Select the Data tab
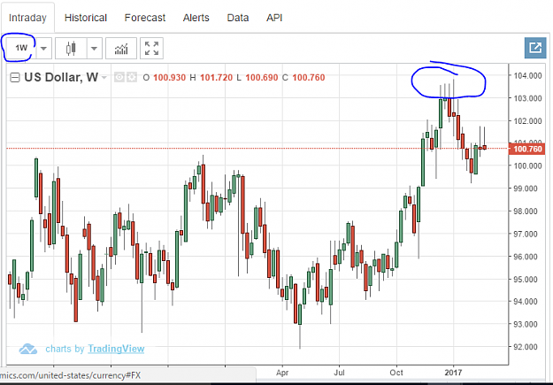553x385 pixels. pos(238,18)
